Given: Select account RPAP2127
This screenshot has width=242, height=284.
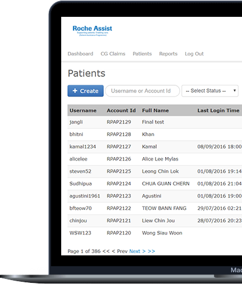Looking at the screenshot, I should (119, 146).
